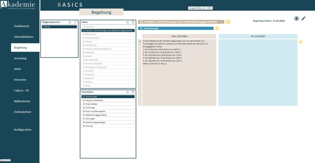Choose 08. Erste-Hilfe in Faktor list
The image size is (315, 163).
tap(108, 52)
